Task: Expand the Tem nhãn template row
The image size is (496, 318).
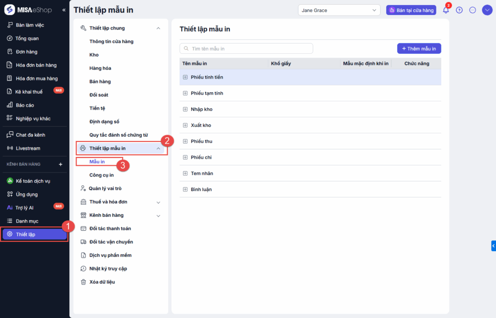Action: (185, 174)
